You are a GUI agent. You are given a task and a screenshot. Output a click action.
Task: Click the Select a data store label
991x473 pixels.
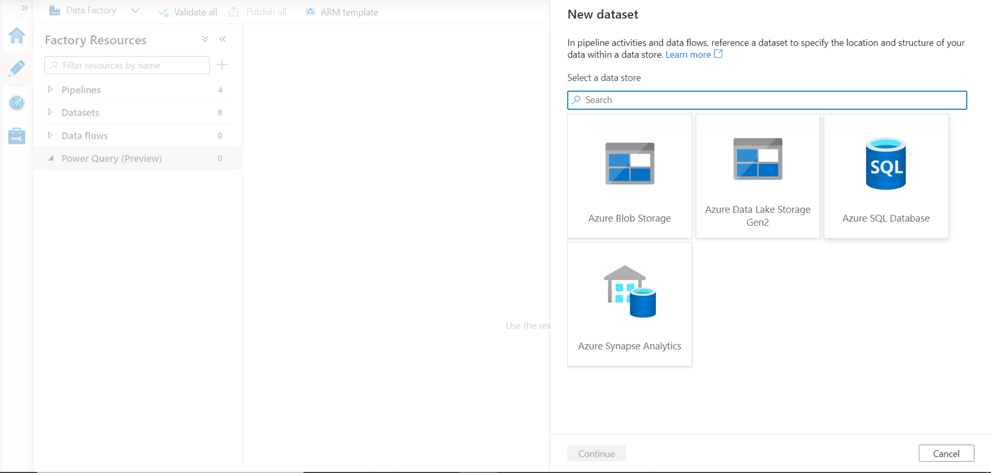coord(604,78)
